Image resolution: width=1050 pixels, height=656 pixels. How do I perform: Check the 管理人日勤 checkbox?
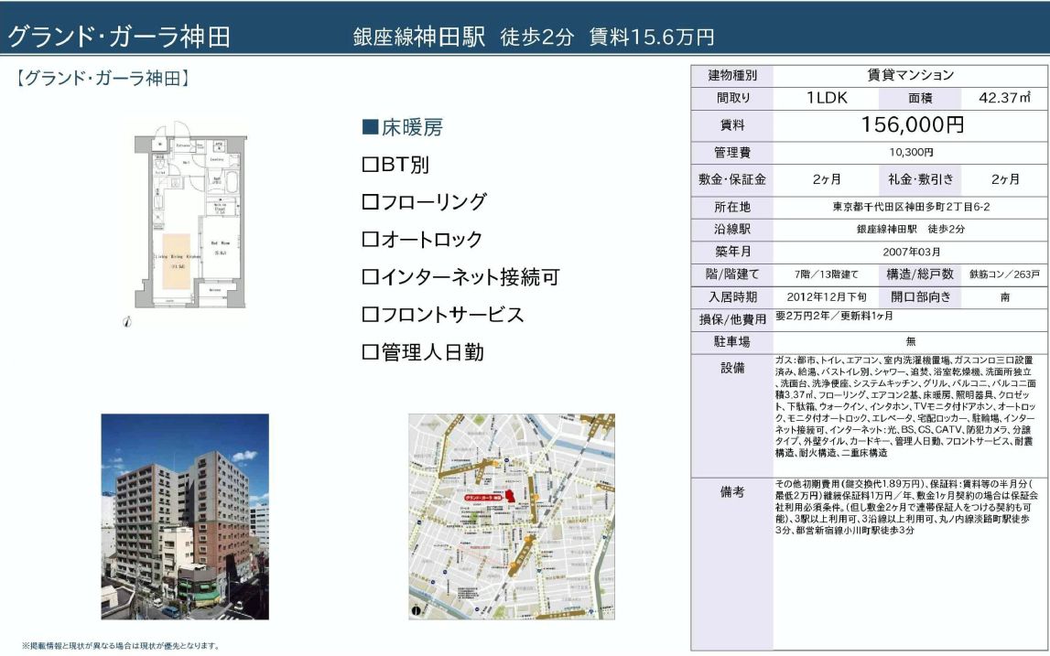click(x=371, y=352)
